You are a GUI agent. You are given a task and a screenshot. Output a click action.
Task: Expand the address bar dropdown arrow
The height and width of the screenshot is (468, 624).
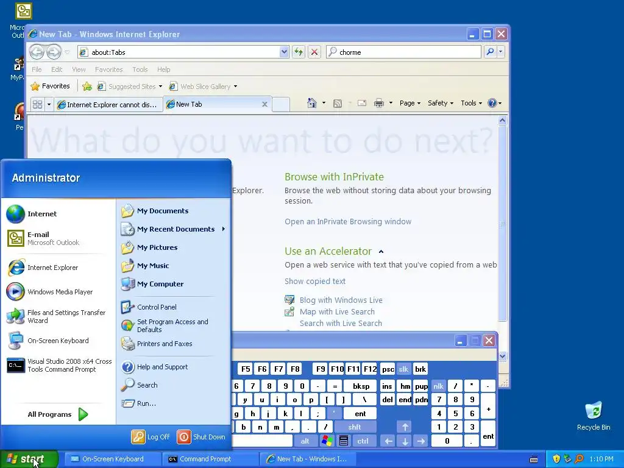(x=284, y=52)
